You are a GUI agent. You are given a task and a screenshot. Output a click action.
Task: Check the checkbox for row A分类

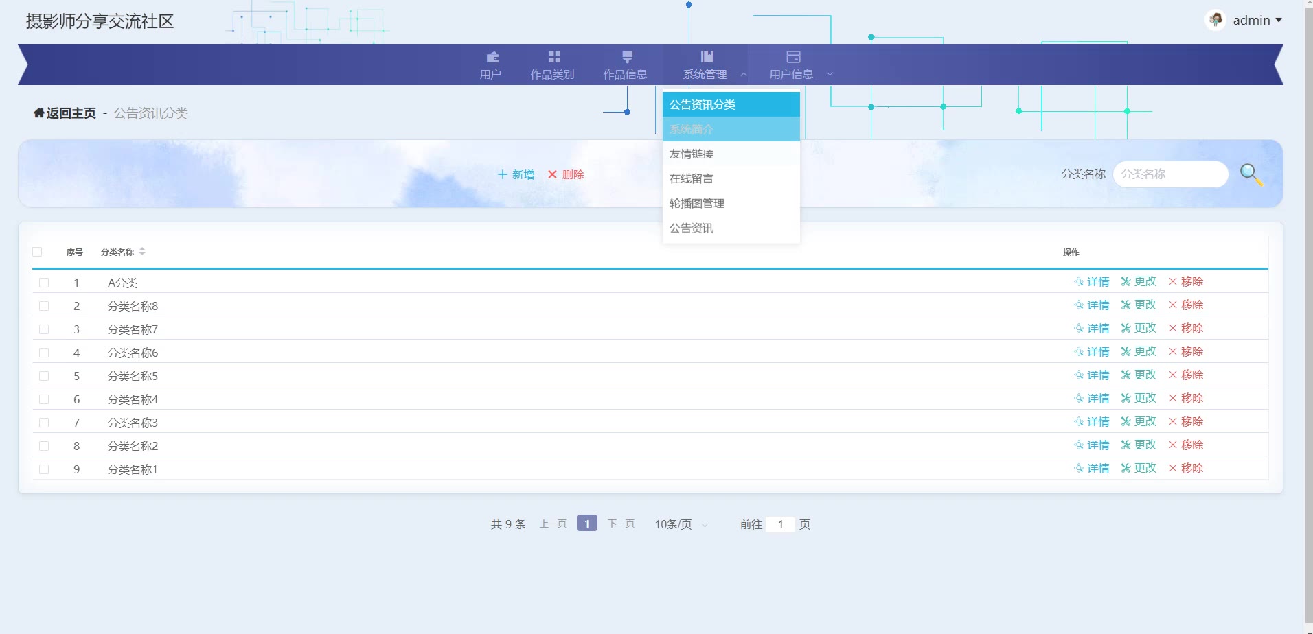pos(44,283)
